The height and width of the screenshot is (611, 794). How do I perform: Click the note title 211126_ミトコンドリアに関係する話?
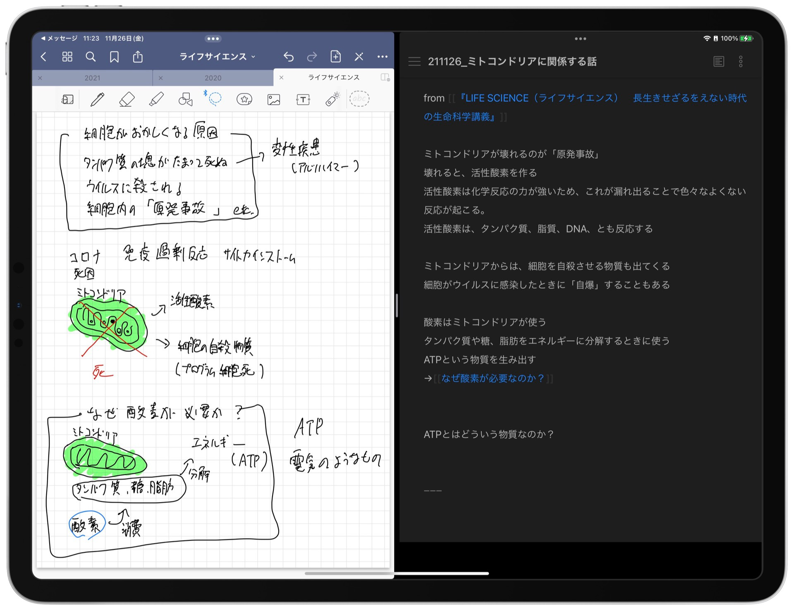coord(512,62)
